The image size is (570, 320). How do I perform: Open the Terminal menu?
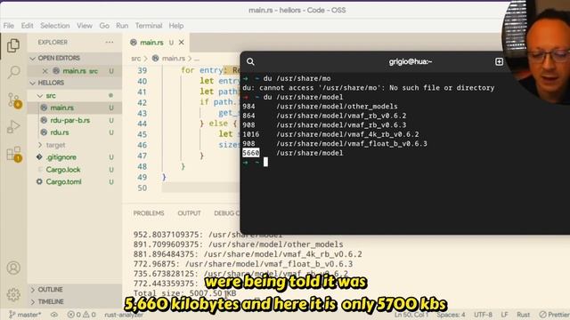point(149,26)
